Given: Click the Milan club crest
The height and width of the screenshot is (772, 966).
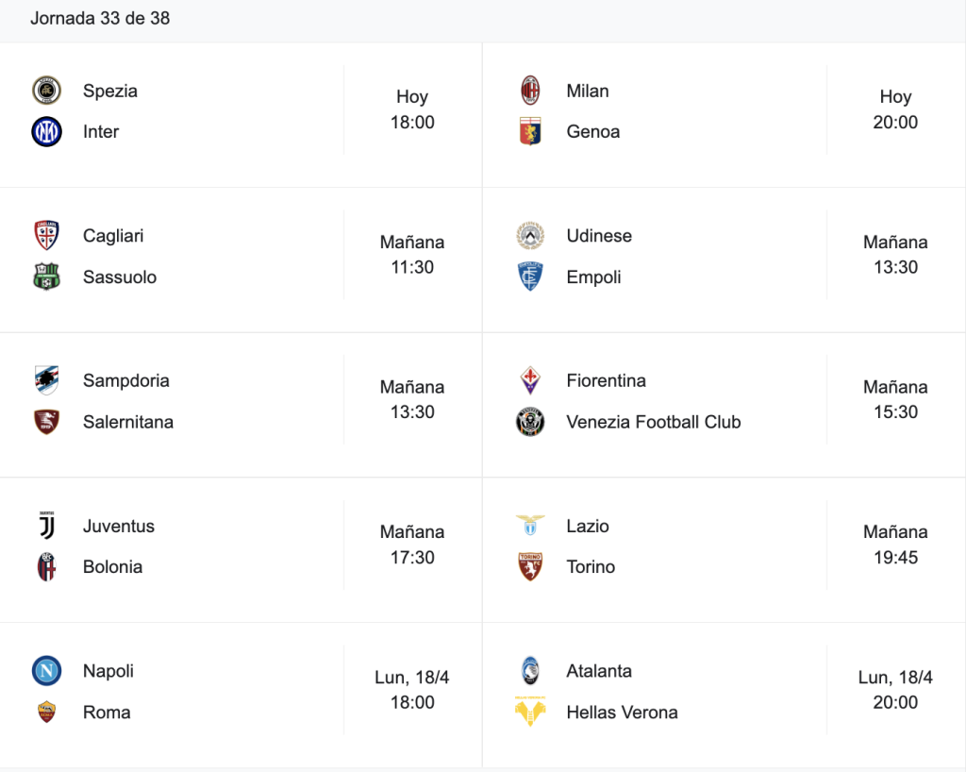Looking at the screenshot, I should point(530,91).
